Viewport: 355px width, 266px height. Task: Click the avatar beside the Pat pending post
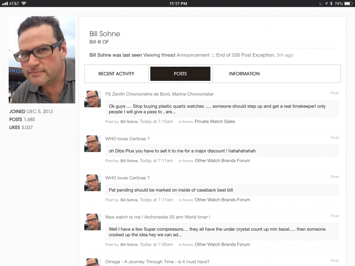pyautogui.click(x=92, y=183)
